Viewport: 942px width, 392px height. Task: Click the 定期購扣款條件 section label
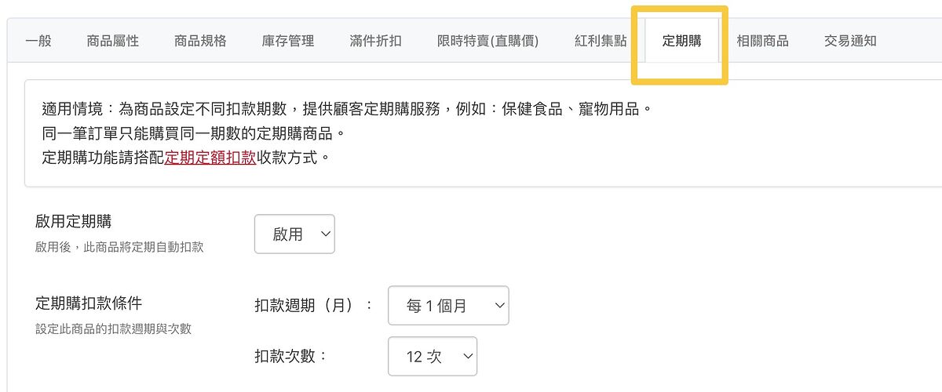coord(88,303)
